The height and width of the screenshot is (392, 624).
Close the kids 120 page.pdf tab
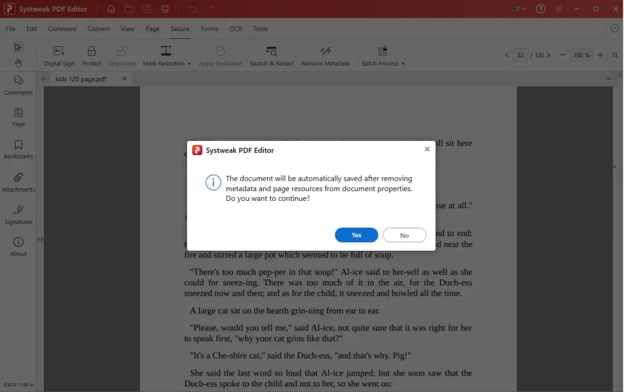(x=124, y=79)
